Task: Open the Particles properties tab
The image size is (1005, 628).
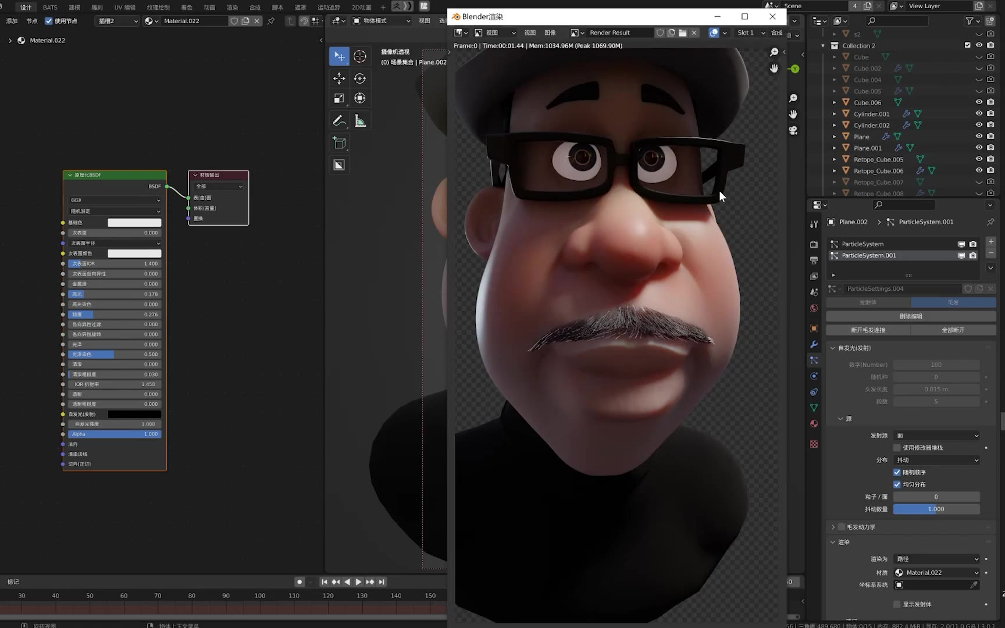Action: point(814,361)
